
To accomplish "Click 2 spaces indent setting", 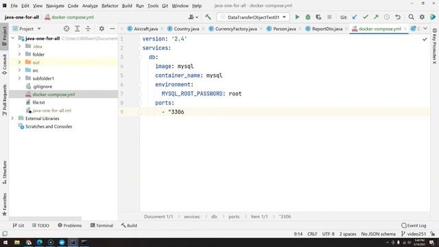I will click(348, 234).
